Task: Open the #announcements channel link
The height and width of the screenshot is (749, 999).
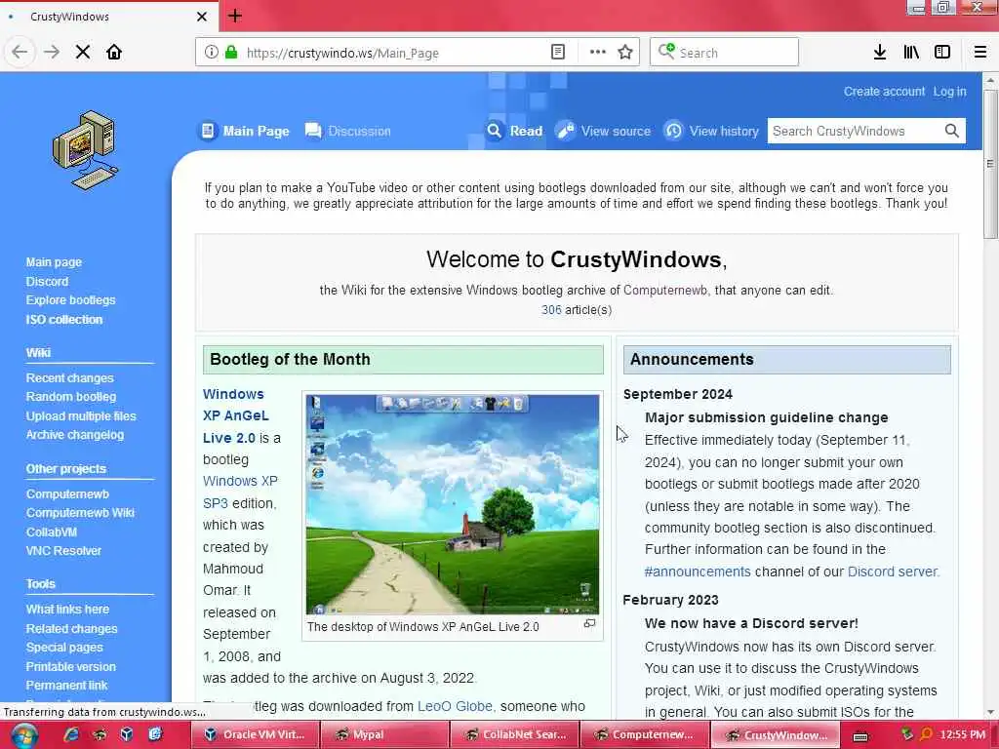Action: tap(698, 572)
